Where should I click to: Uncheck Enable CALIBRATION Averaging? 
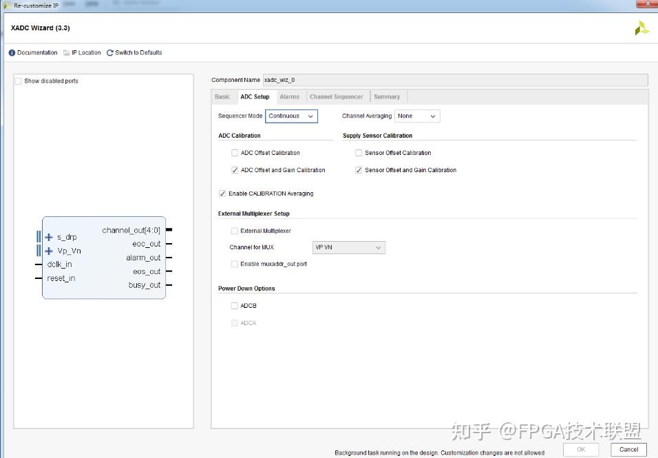tap(222, 193)
